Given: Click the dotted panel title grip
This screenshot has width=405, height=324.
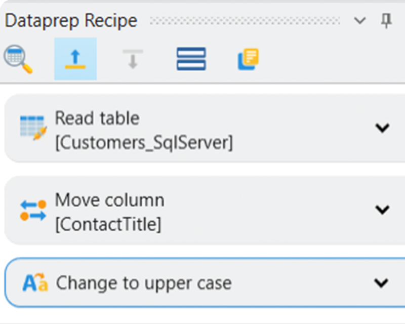Looking at the screenshot, I should 245,21.
